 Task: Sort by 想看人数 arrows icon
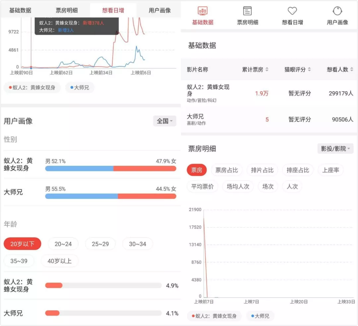tap(352, 69)
